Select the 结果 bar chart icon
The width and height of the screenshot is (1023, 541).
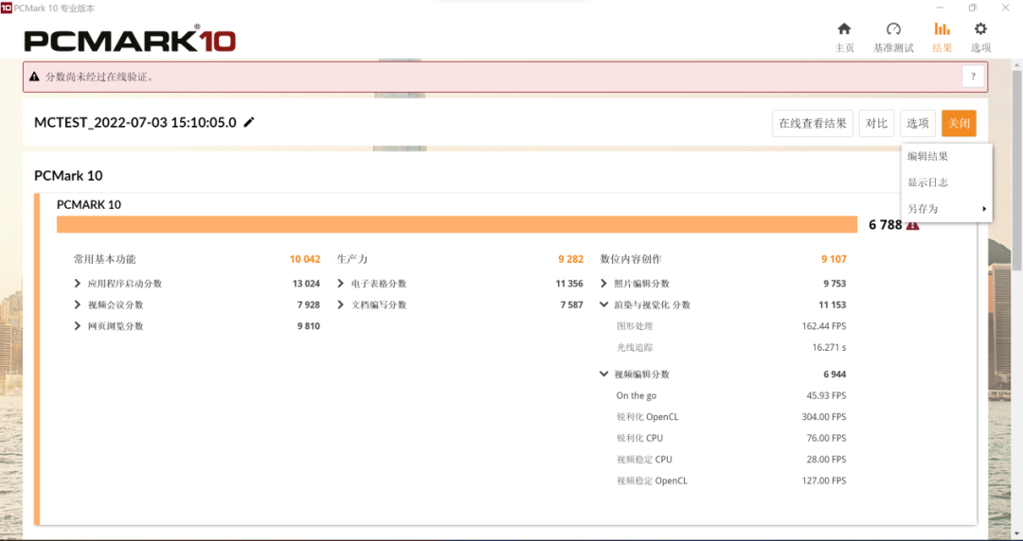click(x=942, y=28)
